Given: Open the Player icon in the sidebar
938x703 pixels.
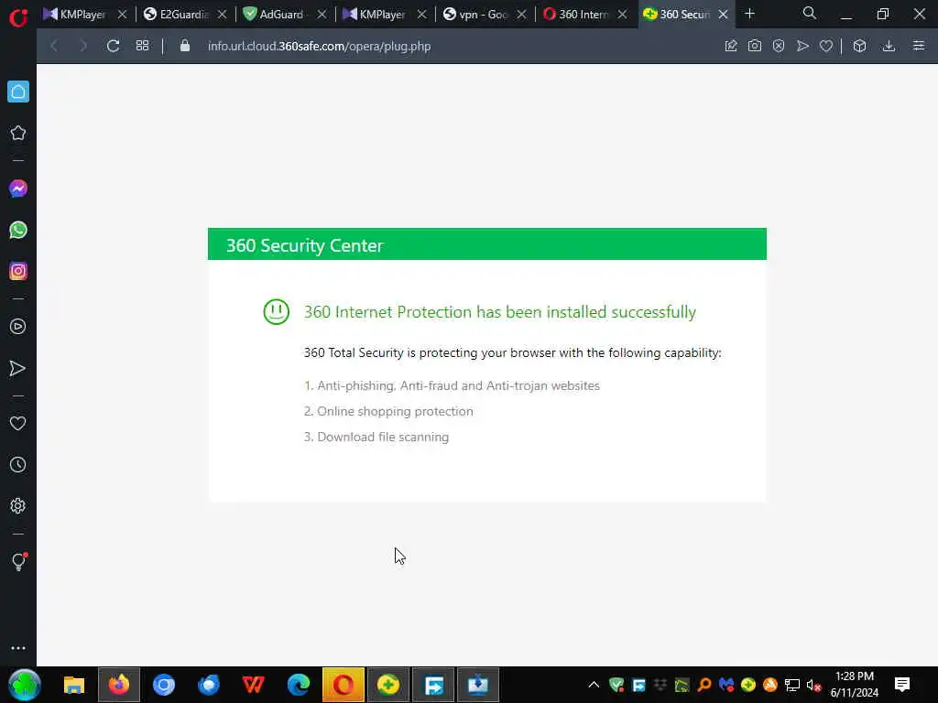Looking at the screenshot, I should pyautogui.click(x=18, y=327).
